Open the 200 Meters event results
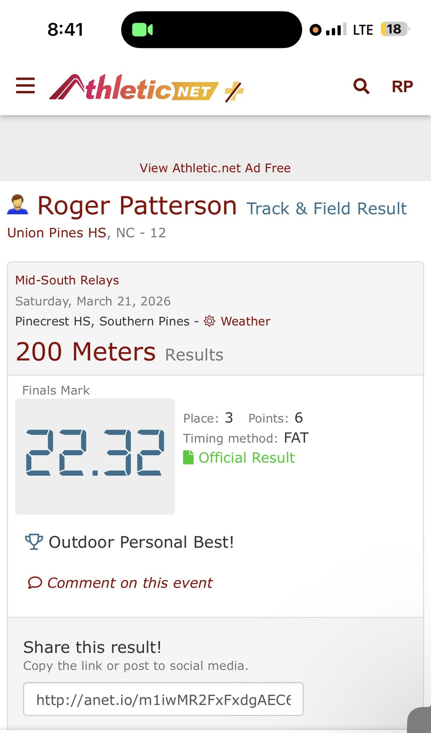 click(x=86, y=352)
